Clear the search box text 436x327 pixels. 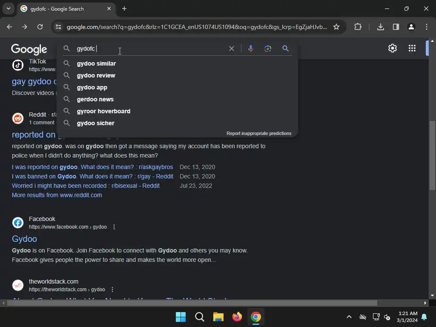pos(231,49)
